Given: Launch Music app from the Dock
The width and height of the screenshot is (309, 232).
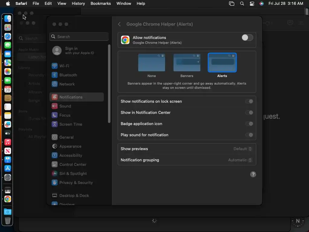Looking at the screenshot, I should pos(8,142).
